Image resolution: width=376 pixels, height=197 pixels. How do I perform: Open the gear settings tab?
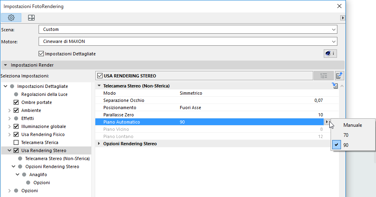tap(11, 18)
